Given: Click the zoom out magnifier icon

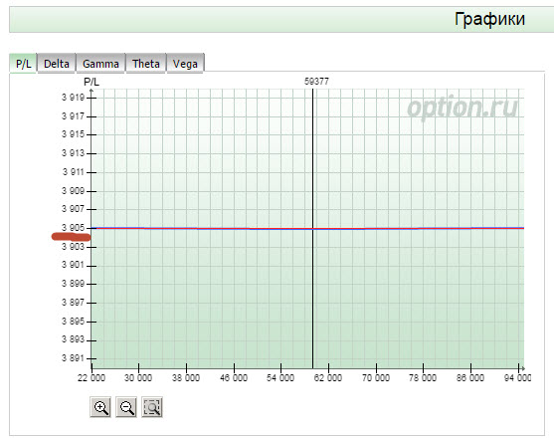Looking at the screenshot, I should pos(126,407).
